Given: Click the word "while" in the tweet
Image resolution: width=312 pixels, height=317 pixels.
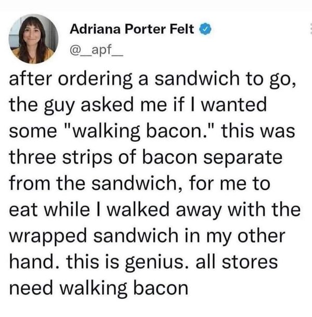Looking at the screenshot, I should click(x=67, y=210).
